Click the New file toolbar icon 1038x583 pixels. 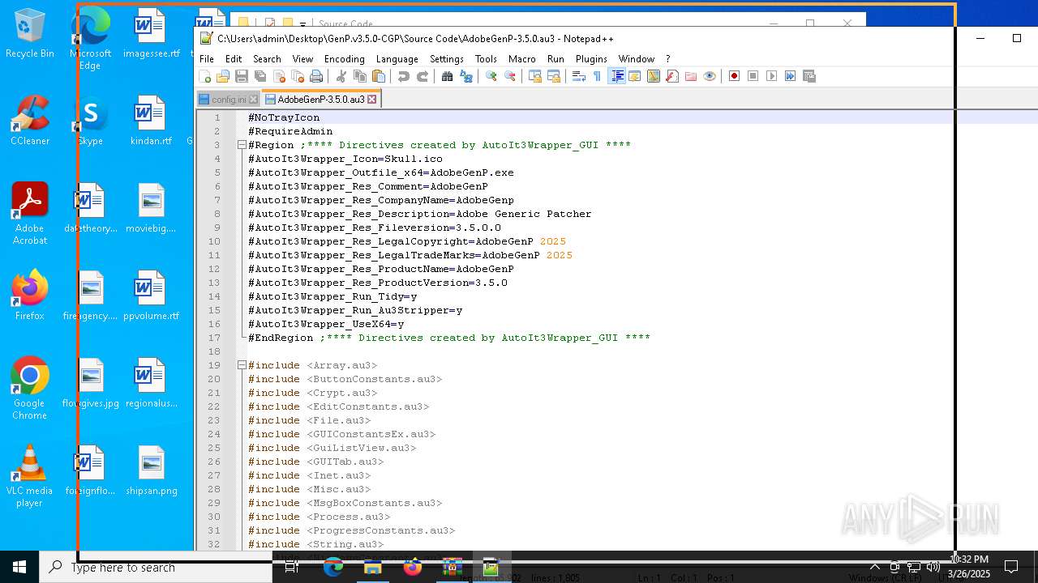point(205,76)
